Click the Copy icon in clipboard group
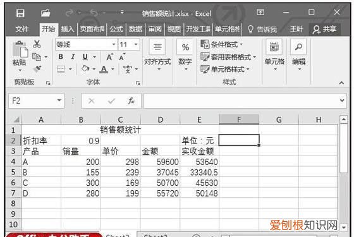The image size is (354, 237). (37, 57)
